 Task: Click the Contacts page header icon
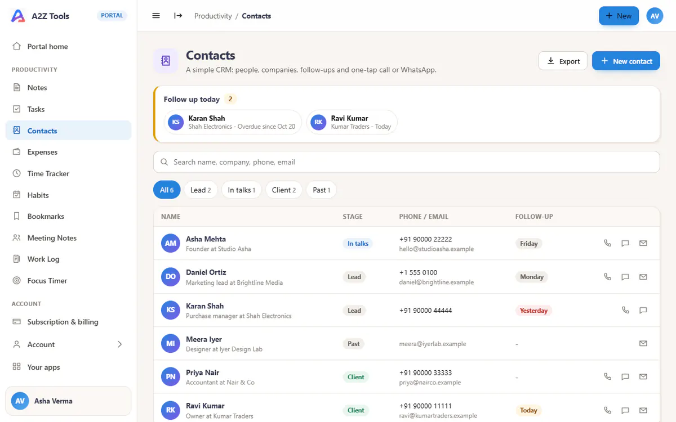pyautogui.click(x=166, y=61)
